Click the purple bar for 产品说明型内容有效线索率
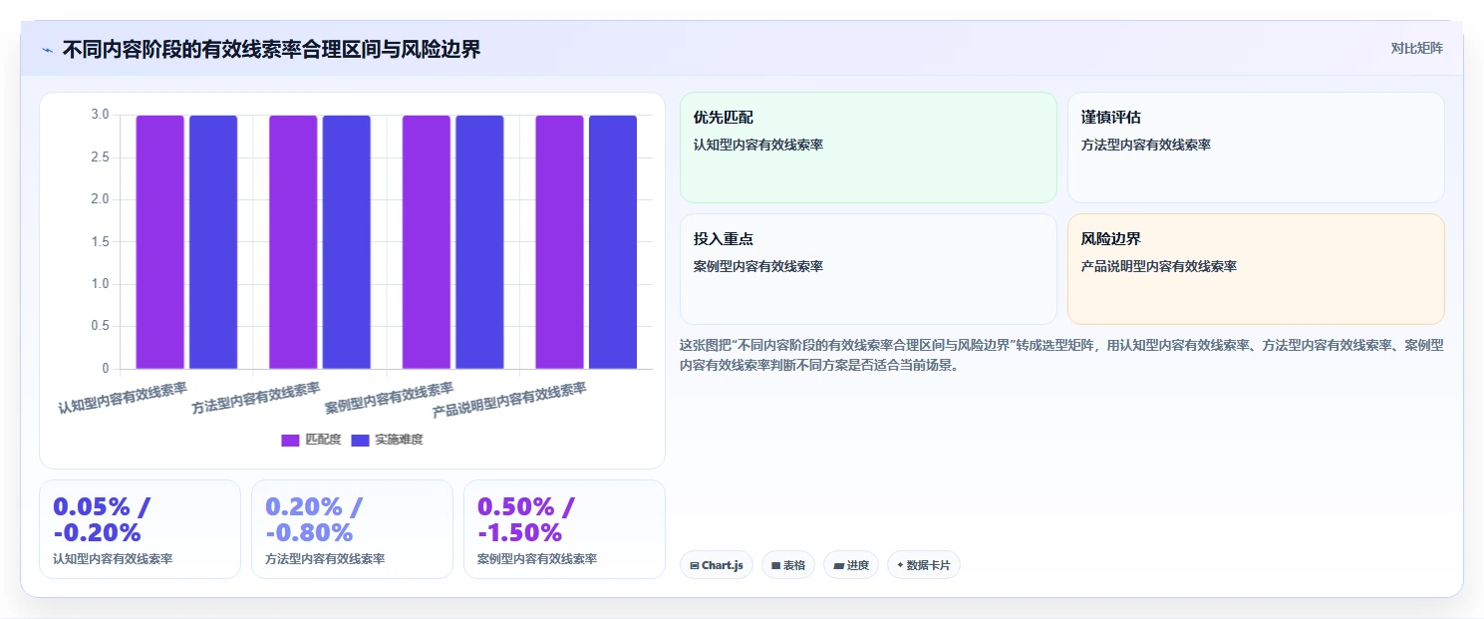Image resolution: width=1484 pixels, height=619 pixels. point(559,242)
